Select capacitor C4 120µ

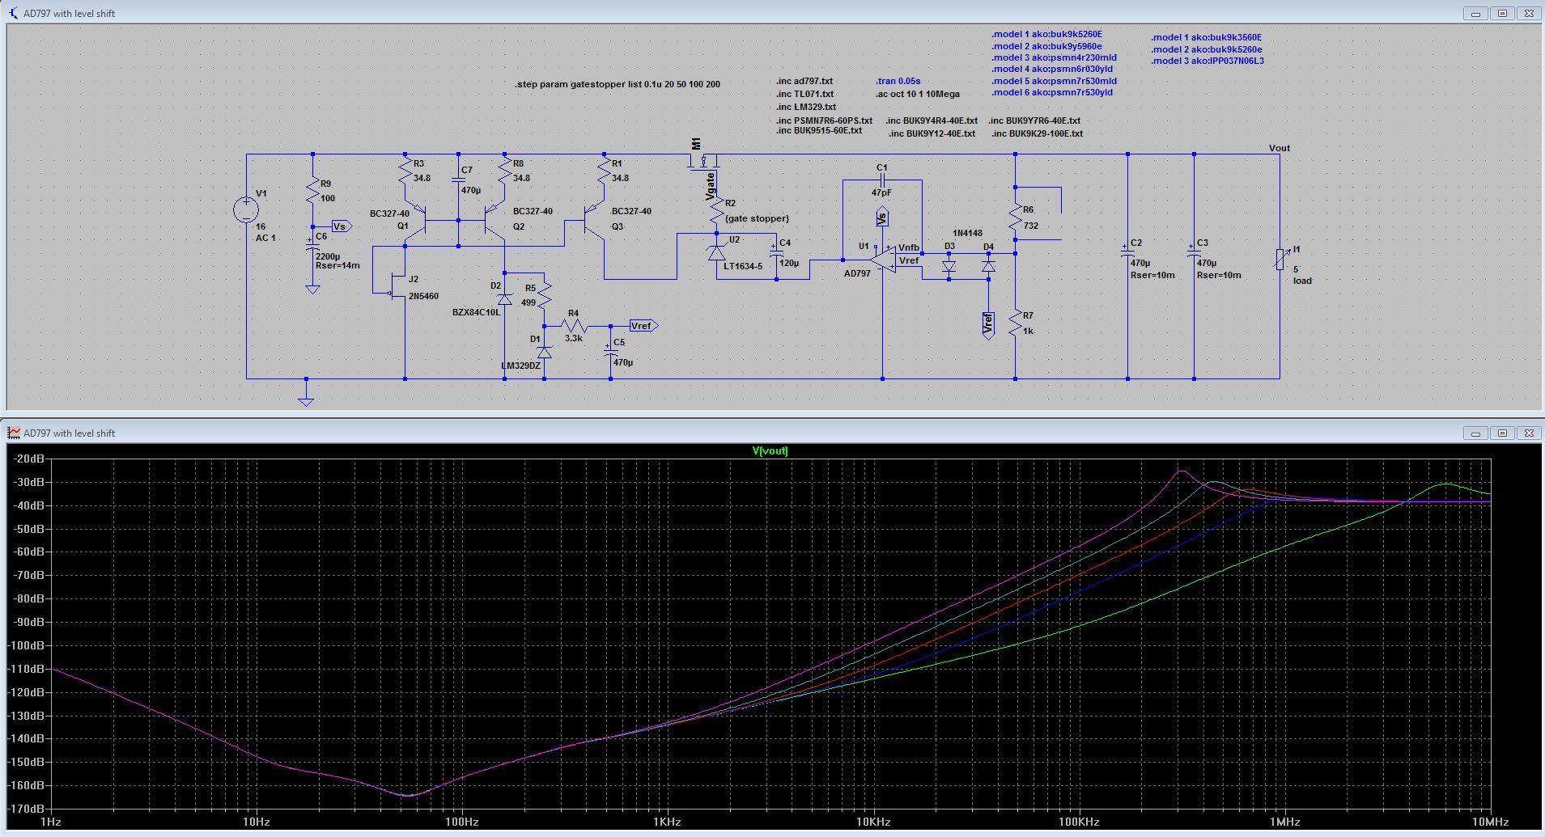click(x=776, y=252)
